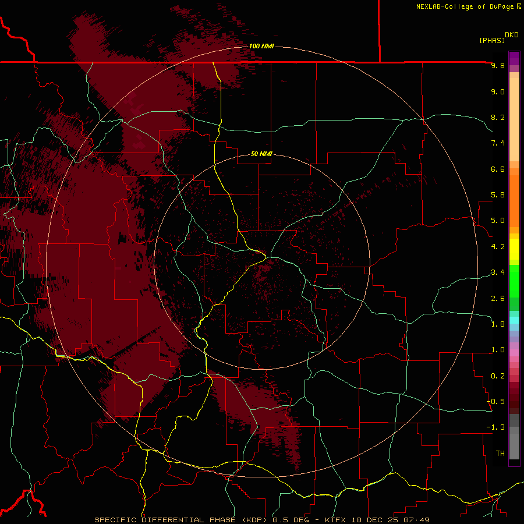The width and height of the screenshot is (524, 524).
Task: Click the NEXLAB-College of DuPage label
Action: [465, 6]
